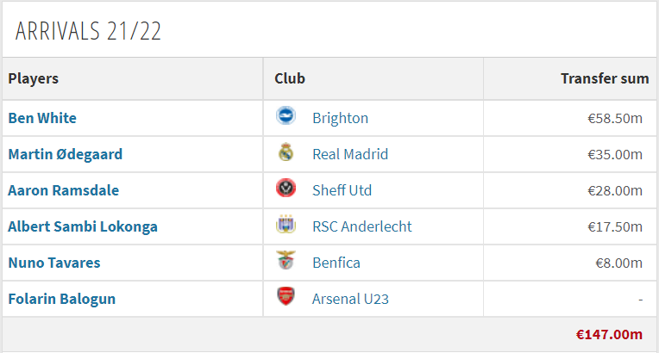Visit the Brighton club link
The width and height of the screenshot is (659, 353).
click(x=341, y=118)
